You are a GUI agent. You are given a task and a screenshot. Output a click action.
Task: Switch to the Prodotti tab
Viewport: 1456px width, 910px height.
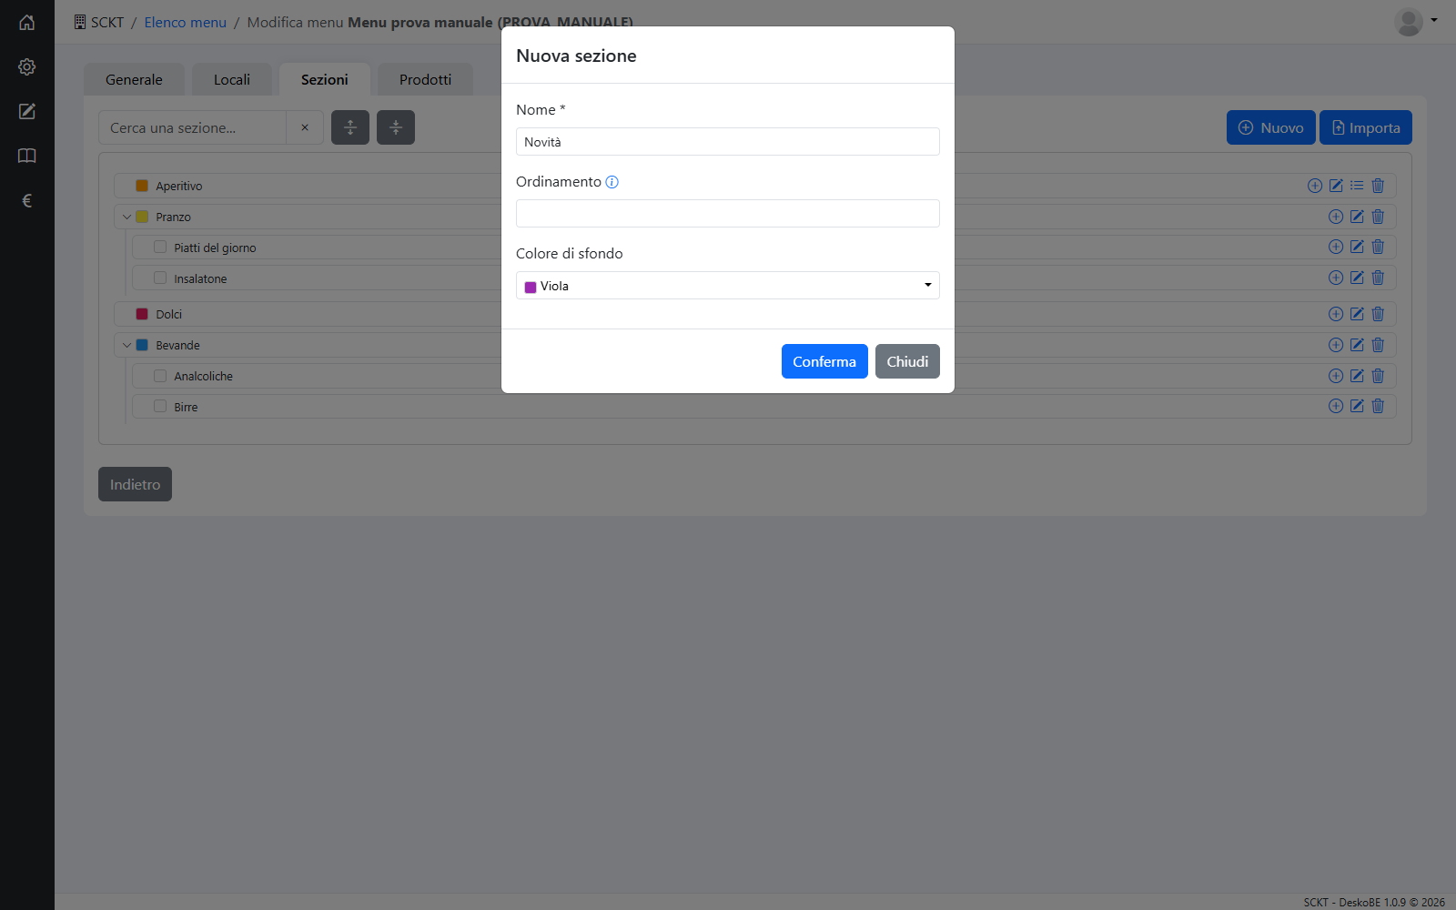[x=425, y=79]
